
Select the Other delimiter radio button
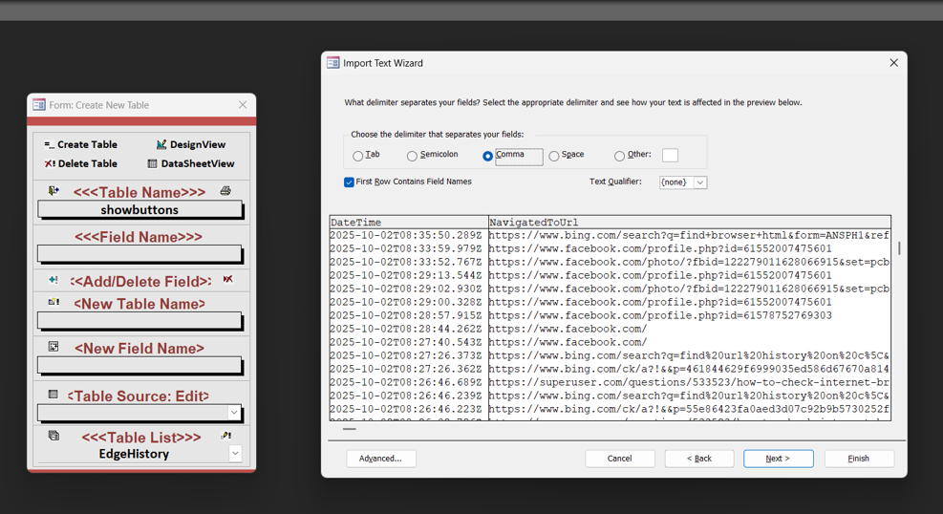point(619,157)
